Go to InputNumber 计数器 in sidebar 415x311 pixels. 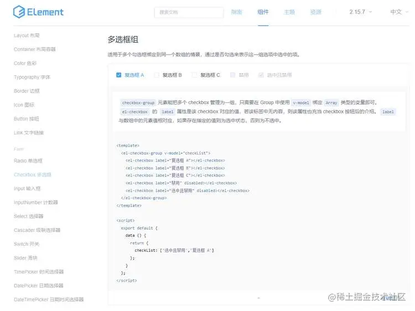(35, 202)
